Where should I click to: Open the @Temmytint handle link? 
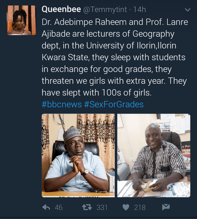click(x=105, y=10)
